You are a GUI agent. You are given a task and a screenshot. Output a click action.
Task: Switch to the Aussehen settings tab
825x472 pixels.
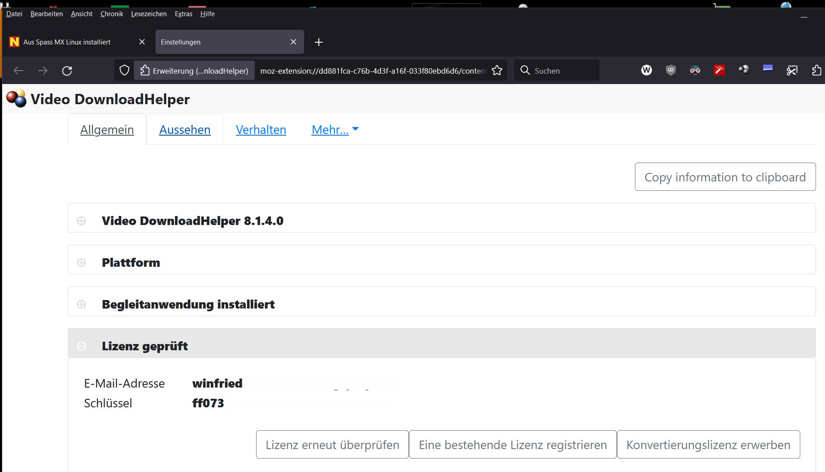pos(185,129)
